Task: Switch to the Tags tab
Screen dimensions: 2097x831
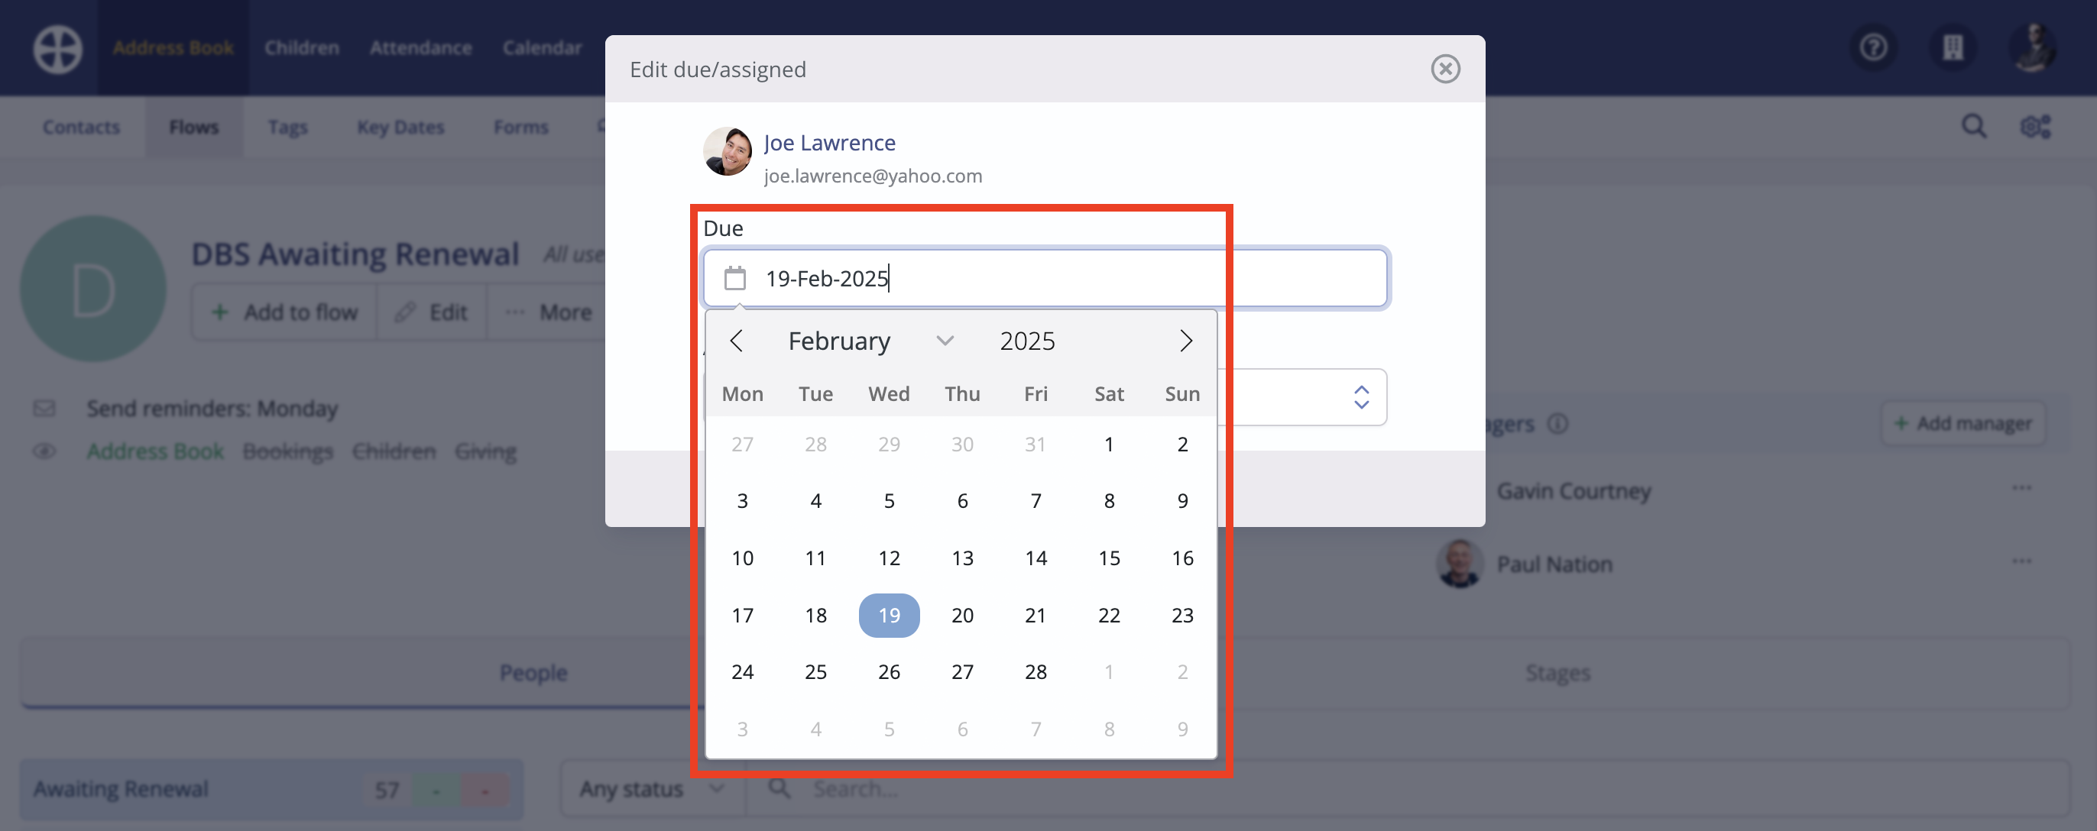Action: point(287,127)
